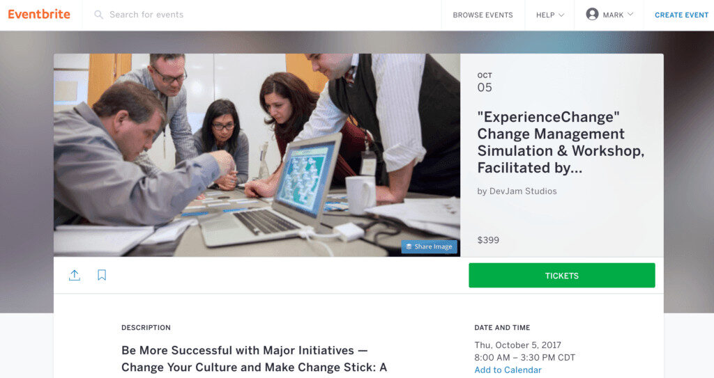Open the Mark account dropdown chevron
The width and height of the screenshot is (714, 378).
click(x=630, y=15)
